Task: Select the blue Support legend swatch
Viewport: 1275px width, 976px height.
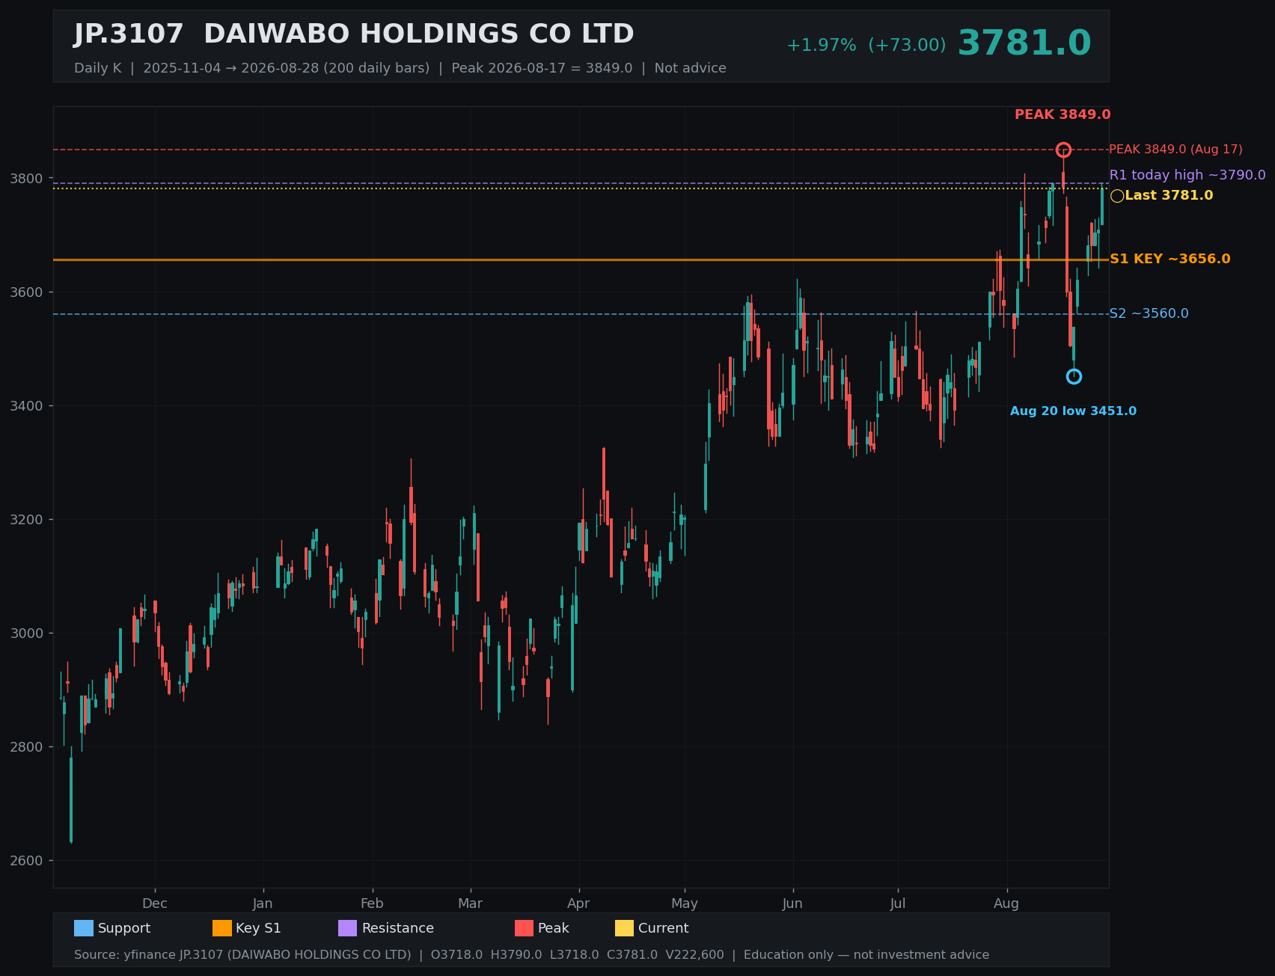Action: (84, 928)
